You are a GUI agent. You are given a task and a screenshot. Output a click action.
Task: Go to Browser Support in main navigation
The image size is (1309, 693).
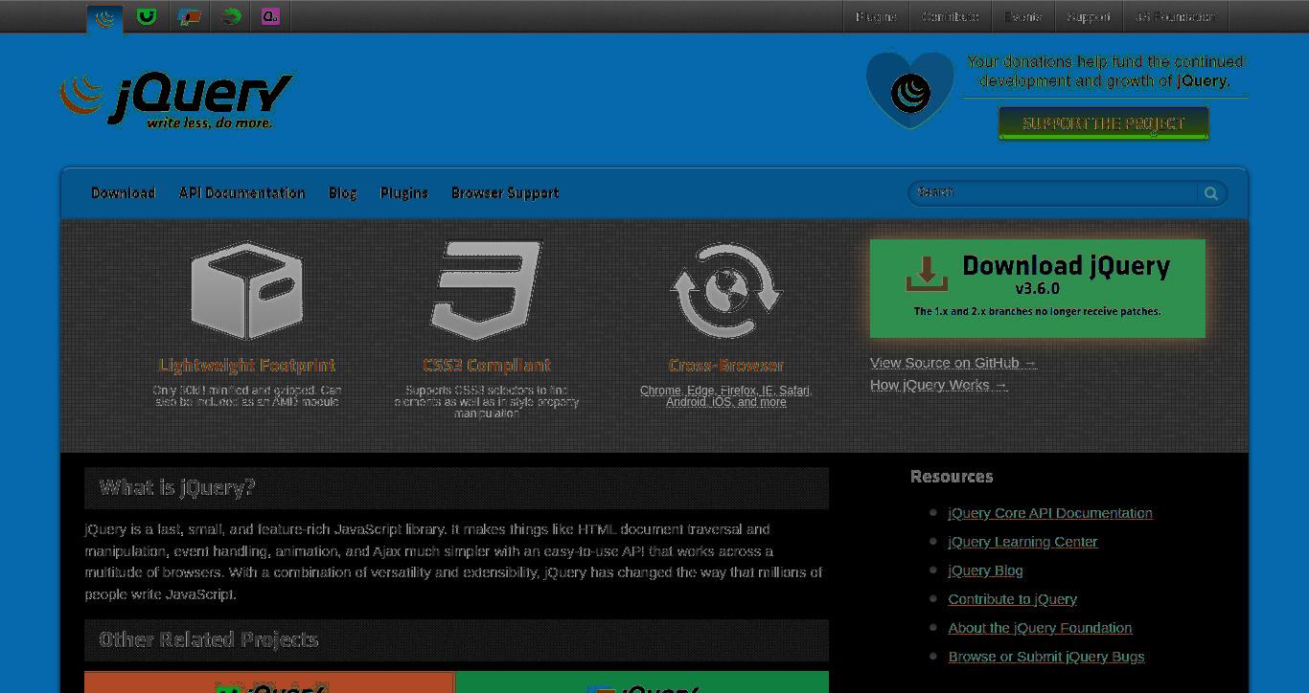point(505,193)
